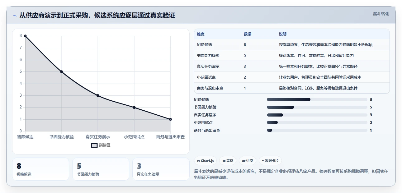
Task: Click the lightning icon beside the title
Action: pos(15,16)
